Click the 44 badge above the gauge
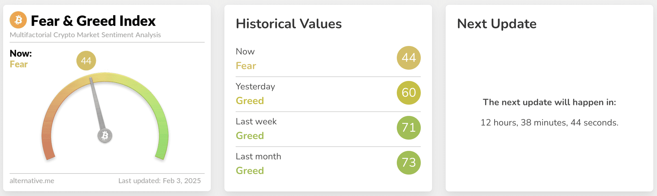 pos(86,61)
